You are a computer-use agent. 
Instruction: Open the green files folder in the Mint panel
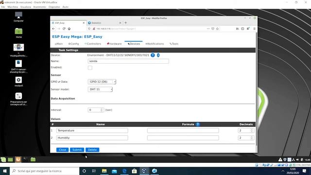point(33,159)
